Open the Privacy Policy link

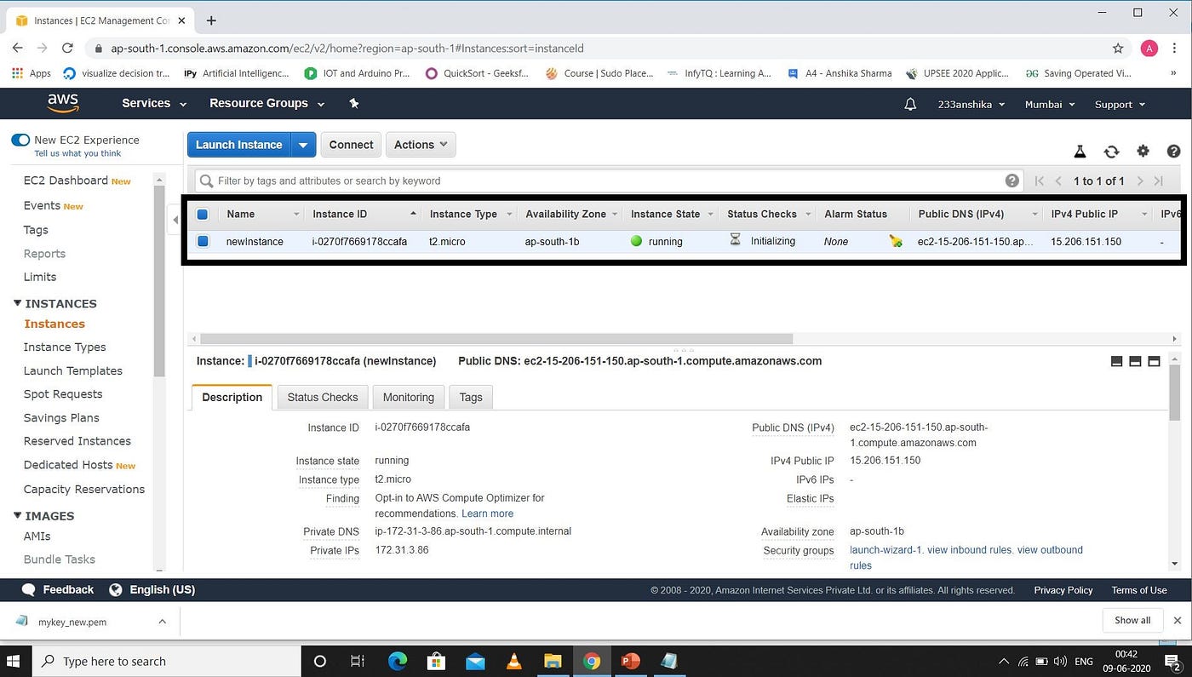(1063, 590)
